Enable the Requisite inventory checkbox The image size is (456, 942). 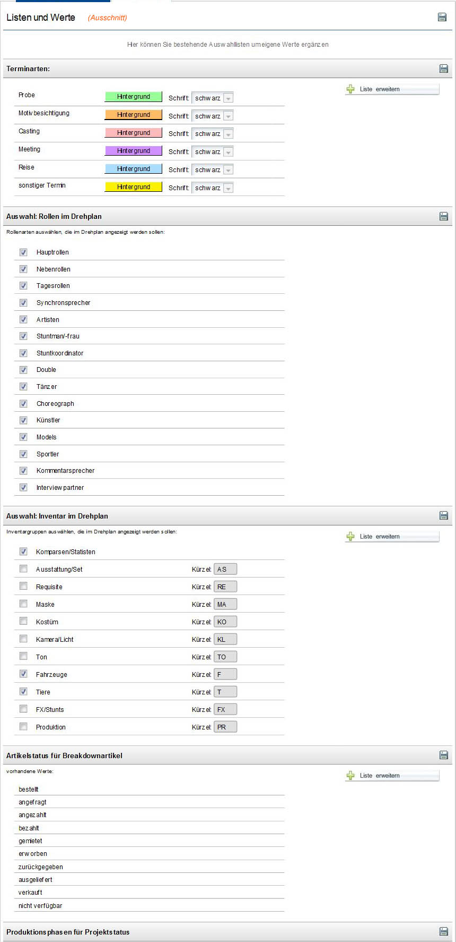(x=23, y=586)
